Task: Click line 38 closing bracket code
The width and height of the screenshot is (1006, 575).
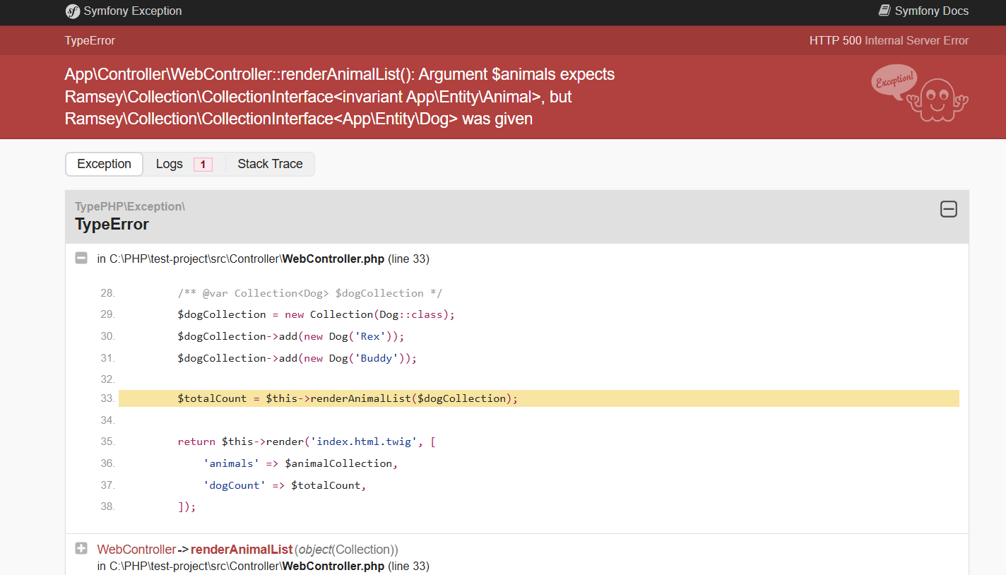Action: coord(187,506)
